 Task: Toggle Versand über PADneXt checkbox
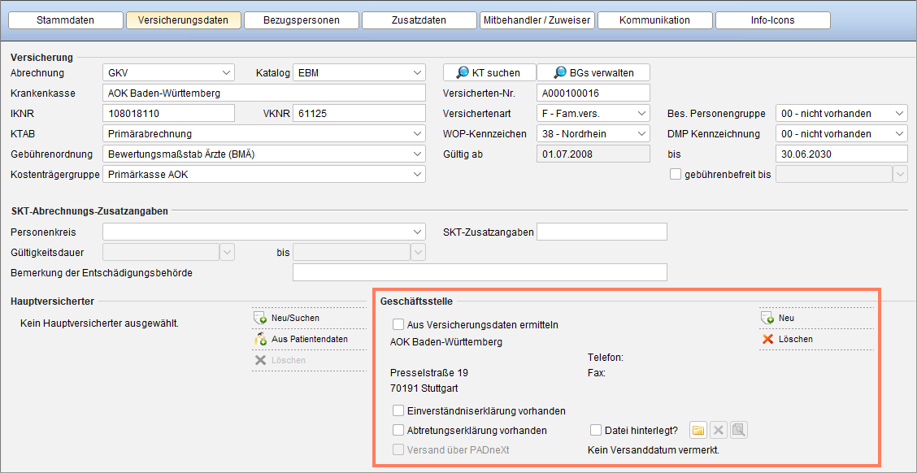[398, 449]
